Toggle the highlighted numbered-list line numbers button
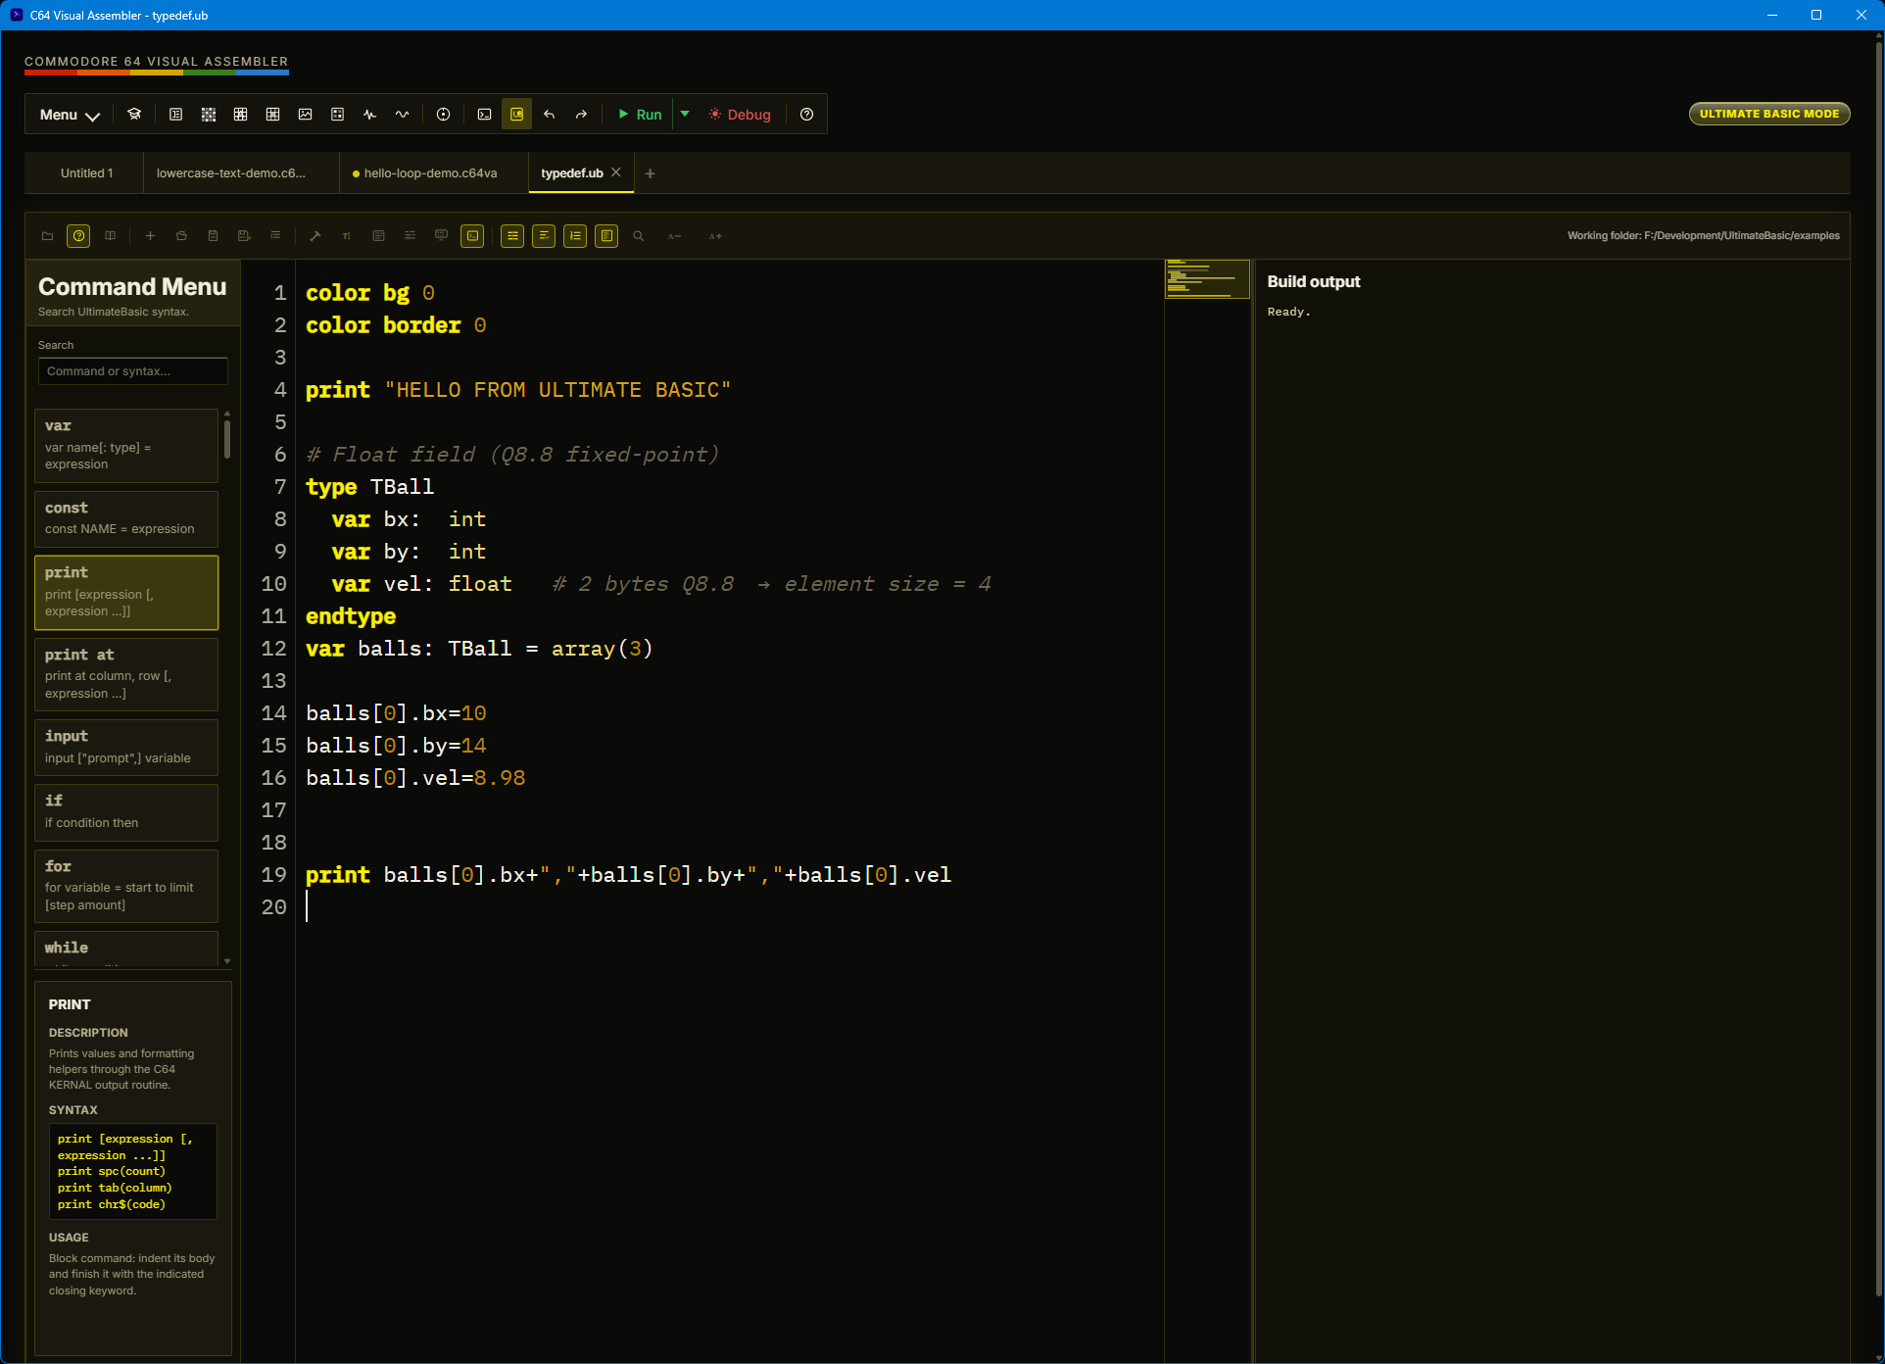Image resolution: width=1885 pixels, height=1364 pixels. coord(575,236)
